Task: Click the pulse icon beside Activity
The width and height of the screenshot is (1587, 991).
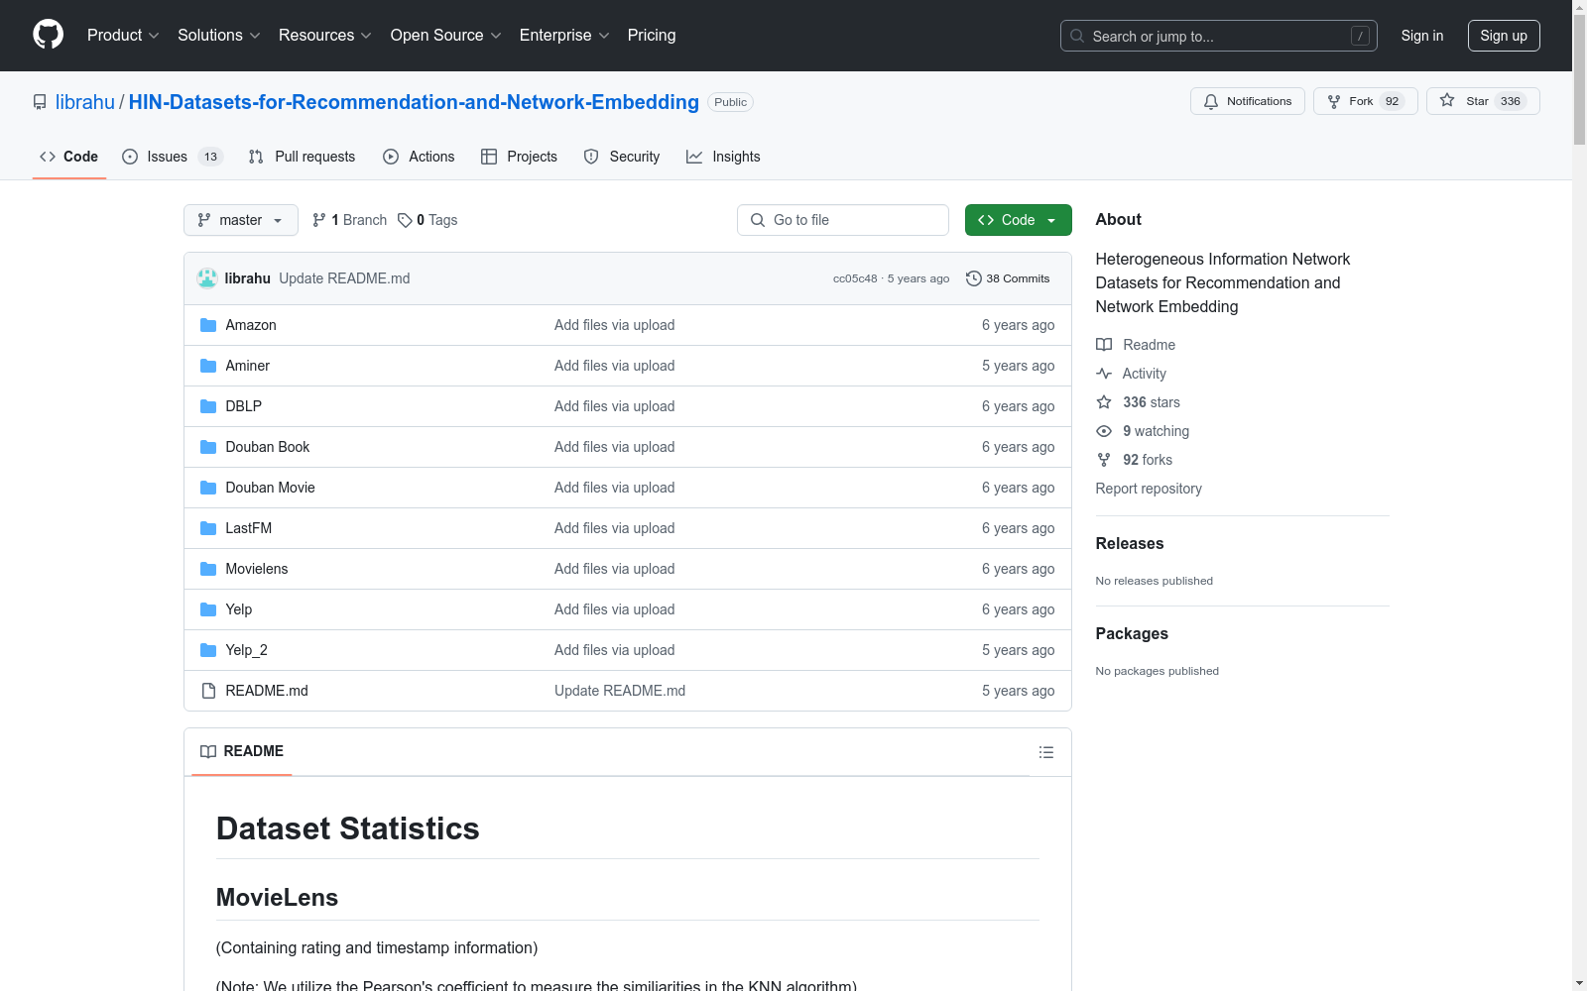Action: [1104, 374]
